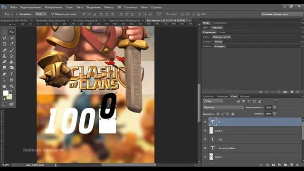This screenshot has width=304, height=171.
Task: Select the Healing Brush tool
Action: [4, 50]
